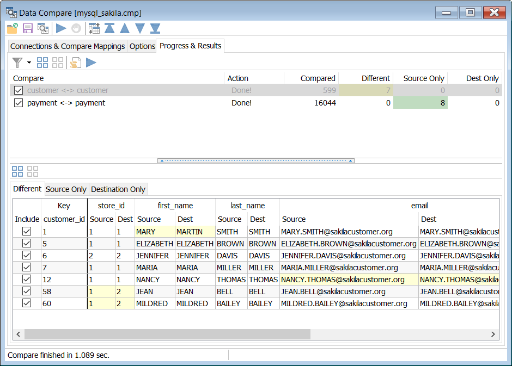
Task: Click the highlighted Source Only count 8
Action: pos(420,103)
